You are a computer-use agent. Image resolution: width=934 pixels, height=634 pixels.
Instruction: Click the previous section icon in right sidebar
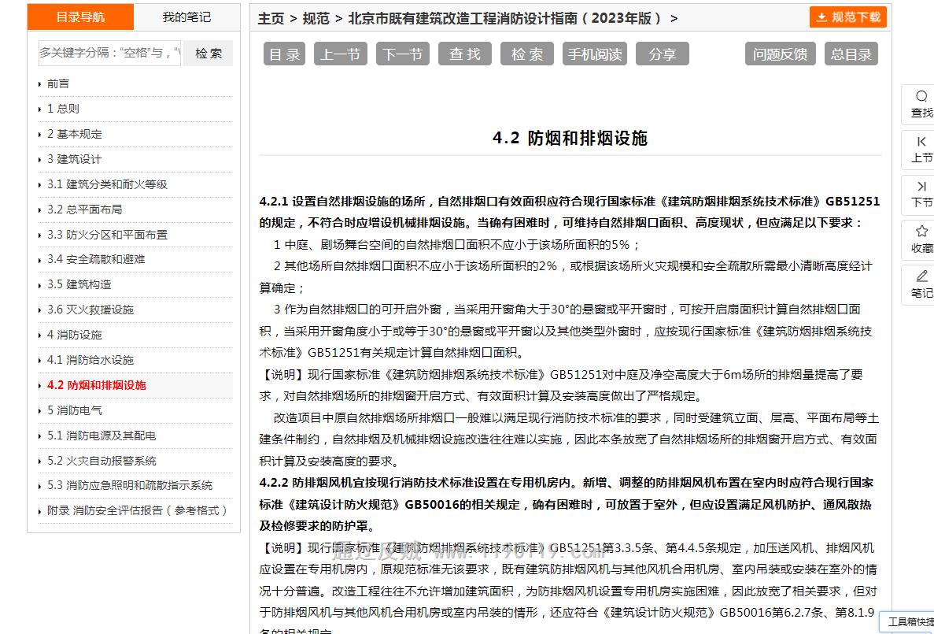[x=921, y=141]
